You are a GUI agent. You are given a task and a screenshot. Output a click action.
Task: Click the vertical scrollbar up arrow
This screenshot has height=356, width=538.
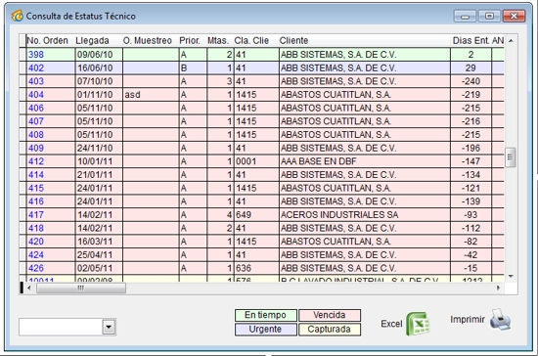click(511, 40)
